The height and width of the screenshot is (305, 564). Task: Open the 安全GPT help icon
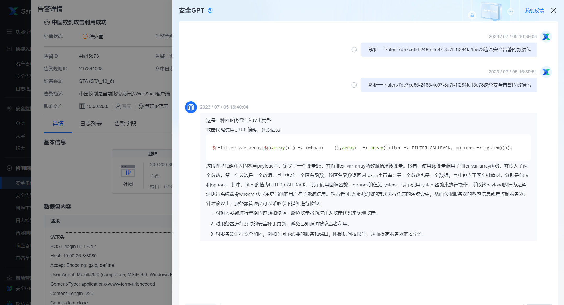(210, 10)
